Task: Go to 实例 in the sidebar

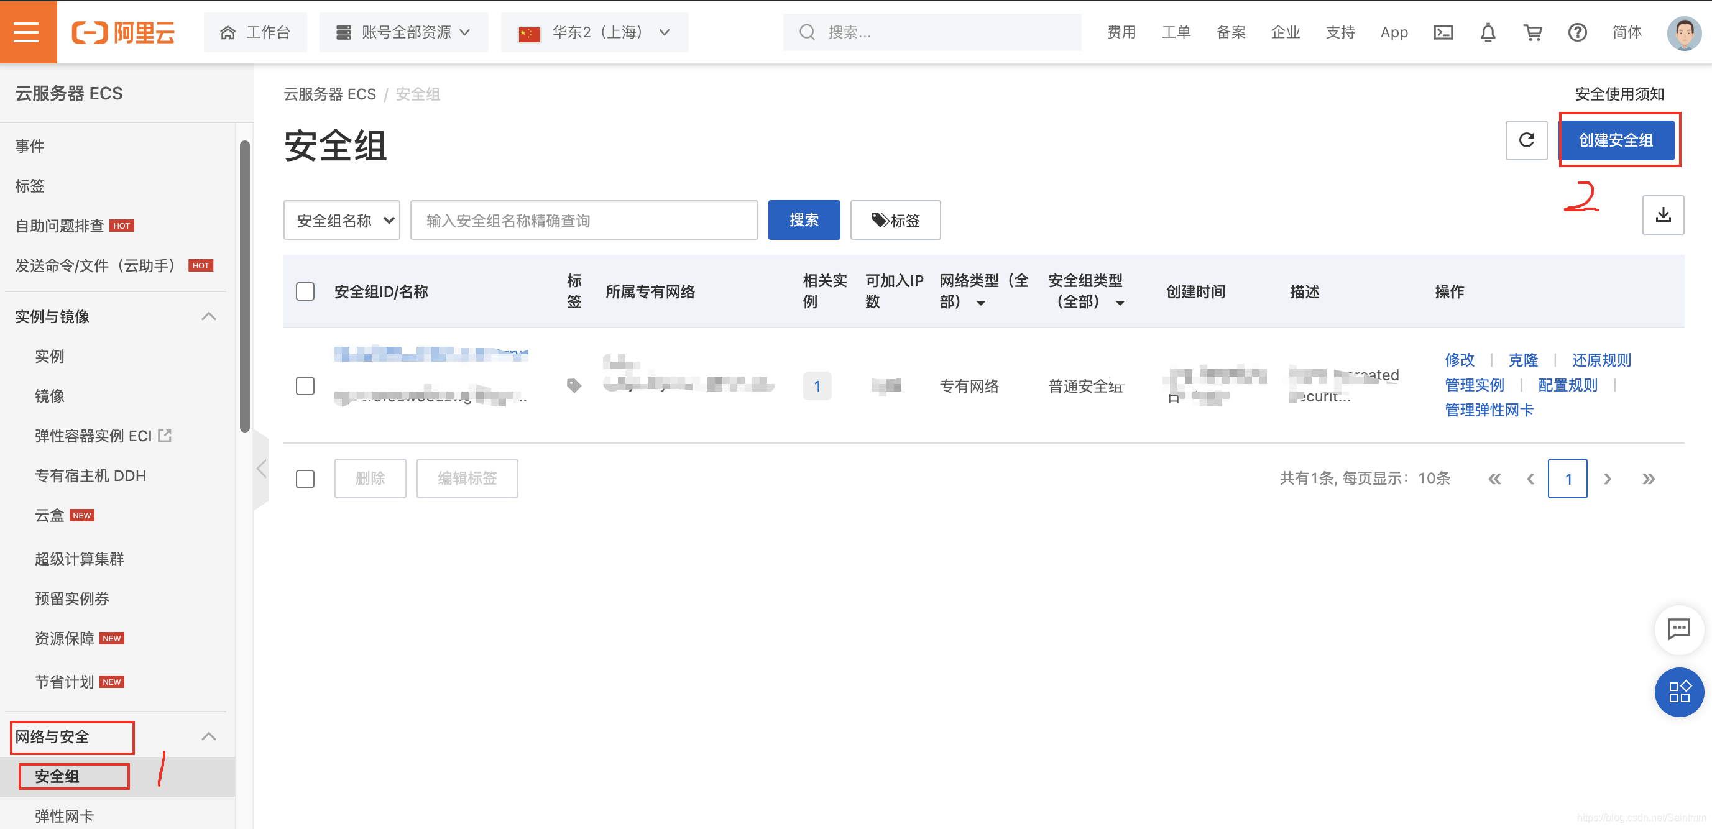Action: point(50,356)
